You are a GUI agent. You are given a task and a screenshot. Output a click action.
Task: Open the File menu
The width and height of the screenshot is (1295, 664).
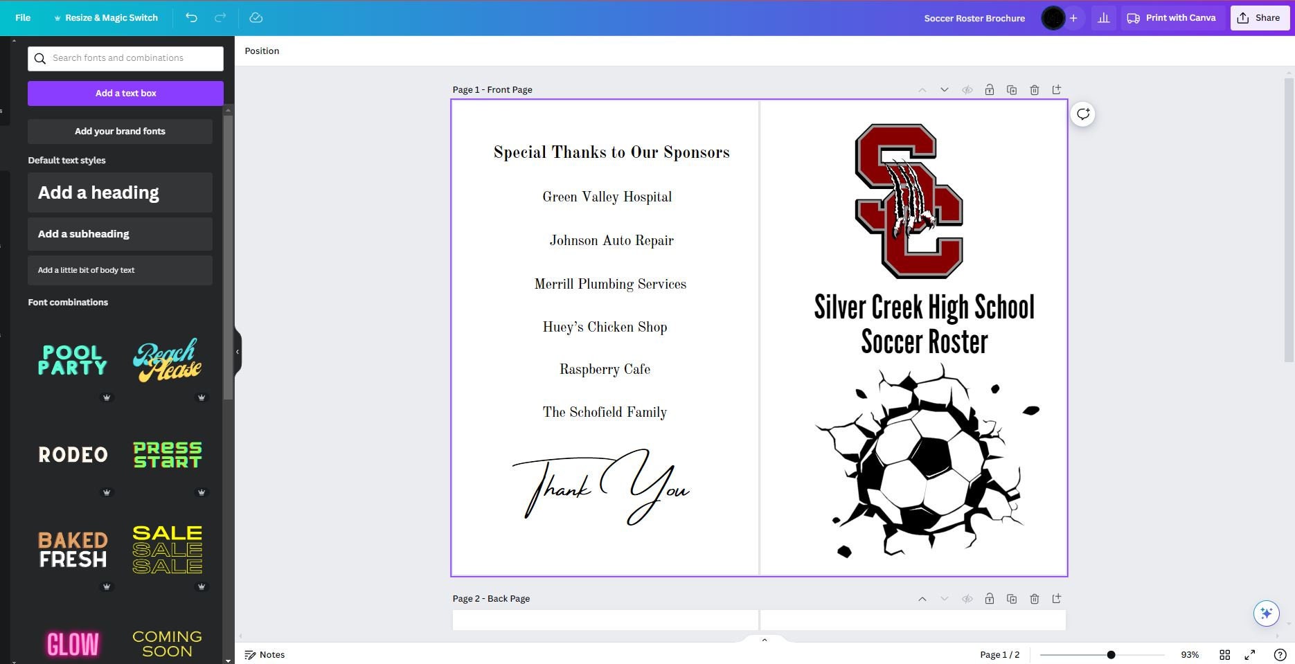pyautogui.click(x=22, y=17)
